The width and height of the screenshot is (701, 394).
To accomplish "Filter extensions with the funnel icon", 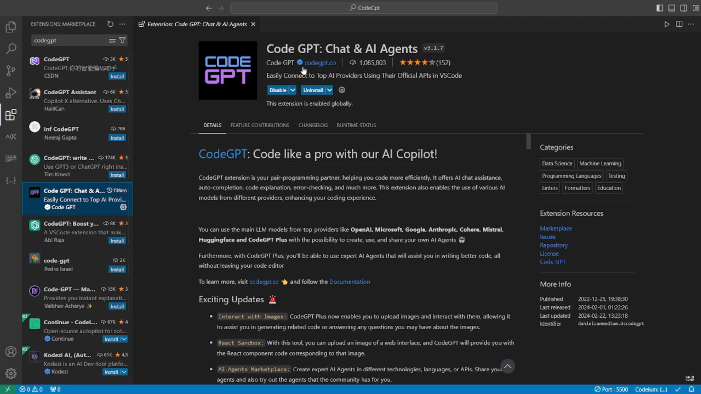I will tap(122, 40).
